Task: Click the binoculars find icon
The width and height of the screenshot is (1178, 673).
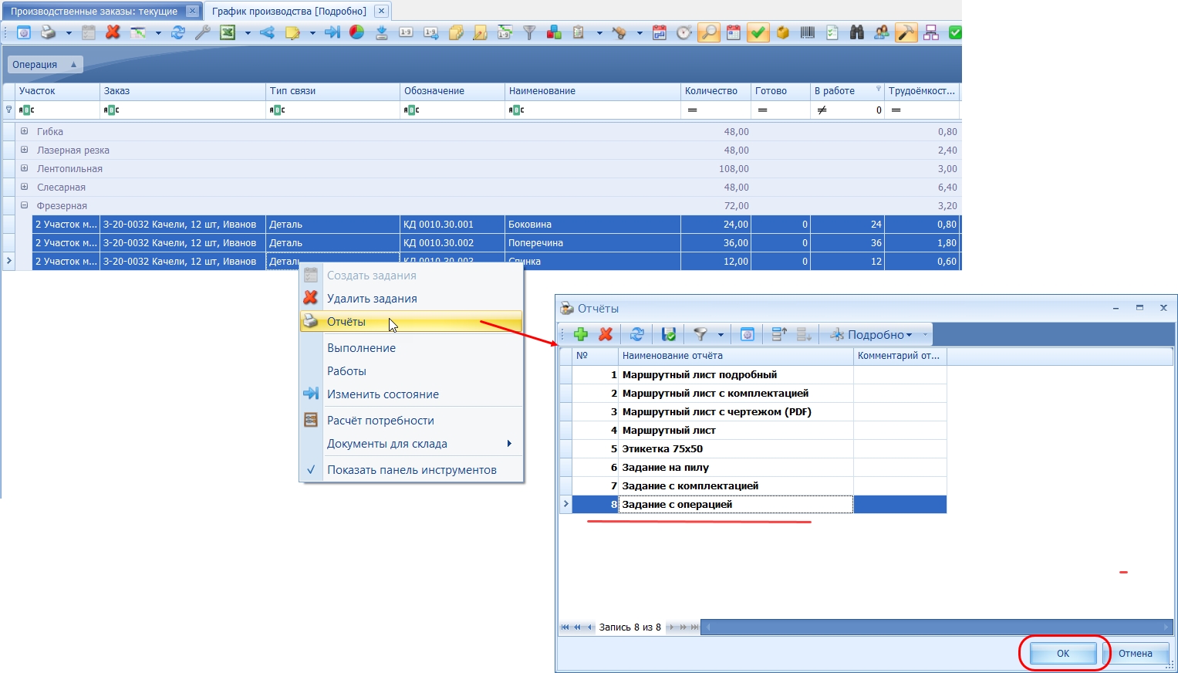Action: (x=857, y=32)
